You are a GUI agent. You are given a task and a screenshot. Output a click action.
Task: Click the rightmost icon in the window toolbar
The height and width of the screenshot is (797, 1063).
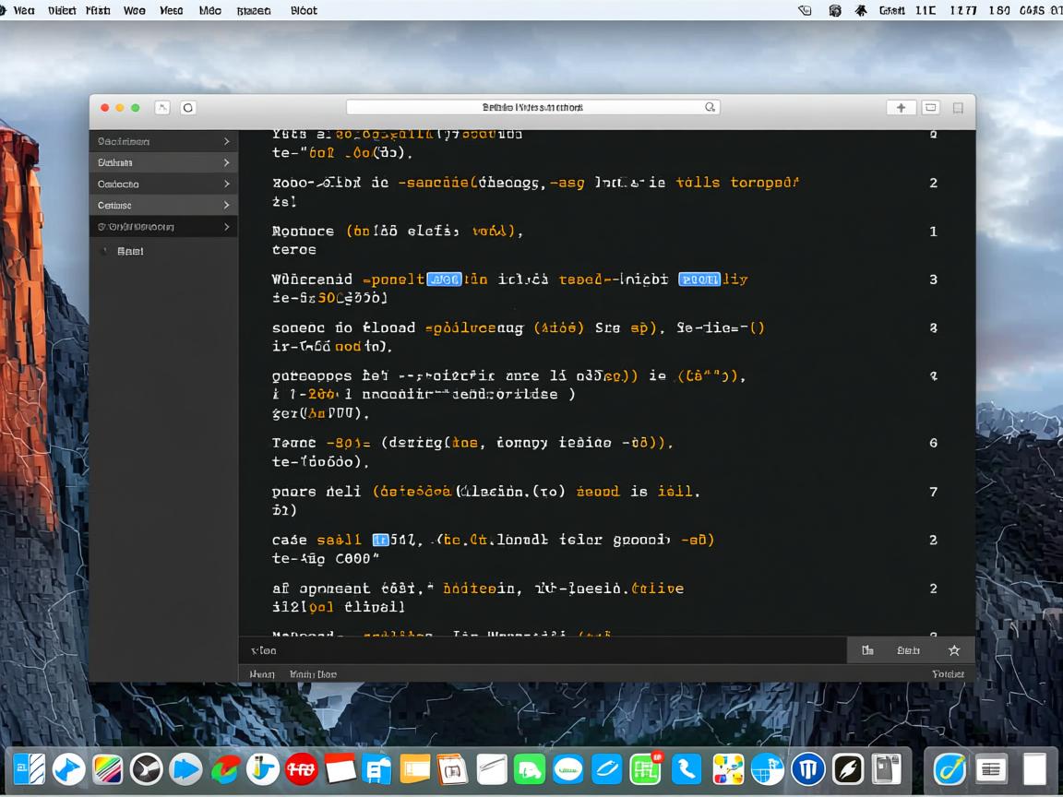pyautogui.click(x=958, y=108)
